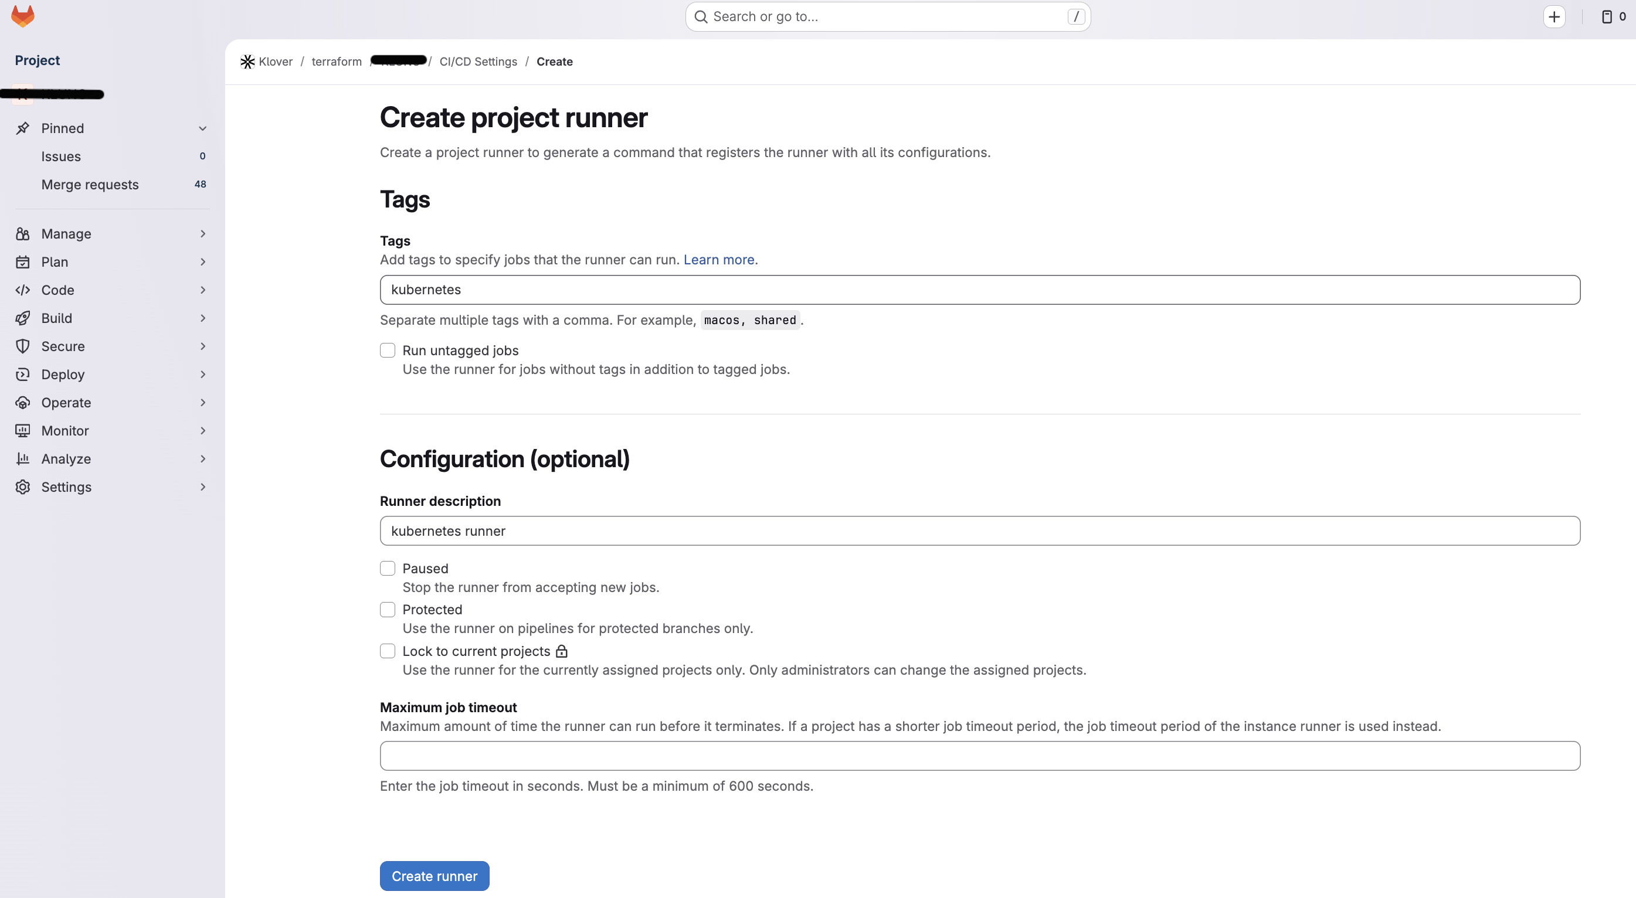Enable Lock to current projects
The image size is (1636, 898).
[x=388, y=651]
